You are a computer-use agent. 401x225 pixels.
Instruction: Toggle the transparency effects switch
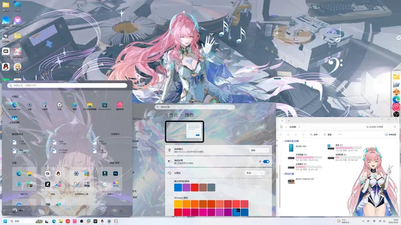point(266,161)
